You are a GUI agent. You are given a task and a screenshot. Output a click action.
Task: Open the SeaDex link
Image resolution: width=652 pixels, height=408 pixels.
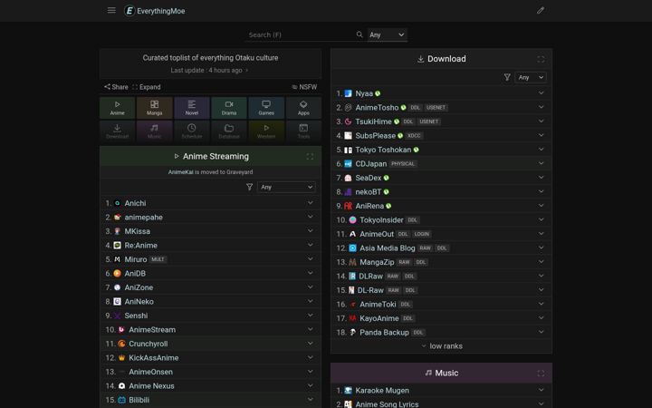pos(368,178)
